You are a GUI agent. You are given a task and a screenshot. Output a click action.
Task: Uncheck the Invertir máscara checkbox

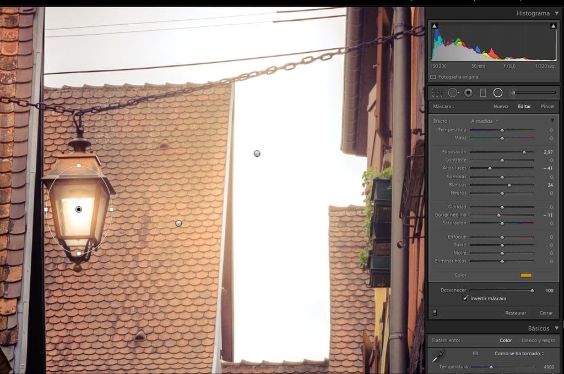point(465,298)
